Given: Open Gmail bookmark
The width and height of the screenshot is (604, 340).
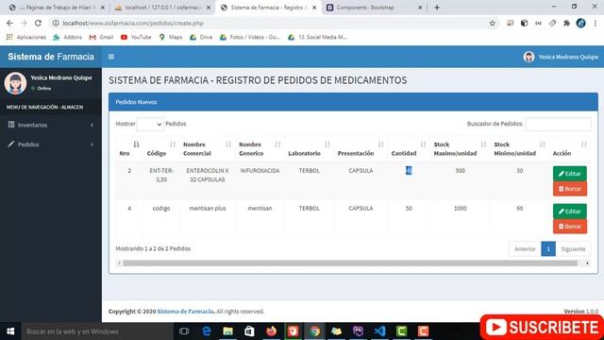Looking at the screenshot, I should 101,37.
